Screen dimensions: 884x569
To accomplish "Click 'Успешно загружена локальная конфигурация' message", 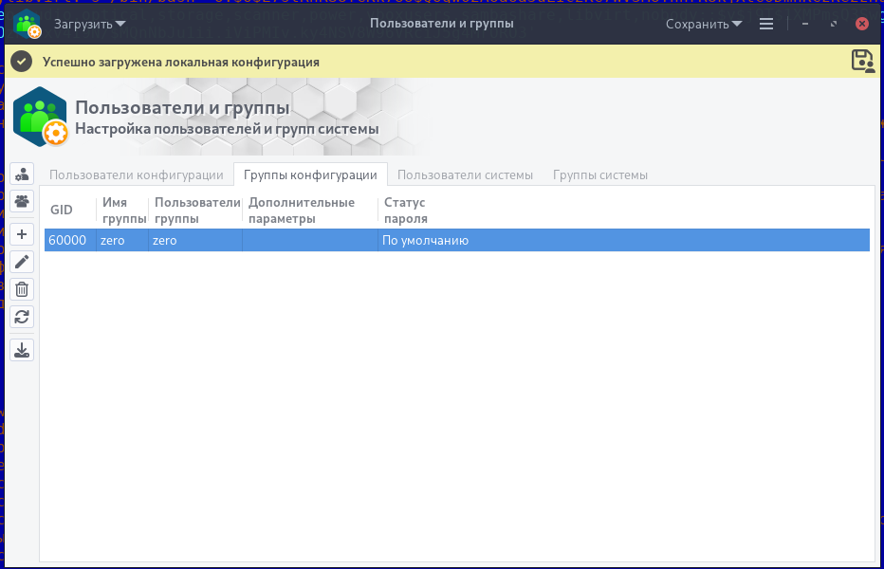I will tap(181, 62).
